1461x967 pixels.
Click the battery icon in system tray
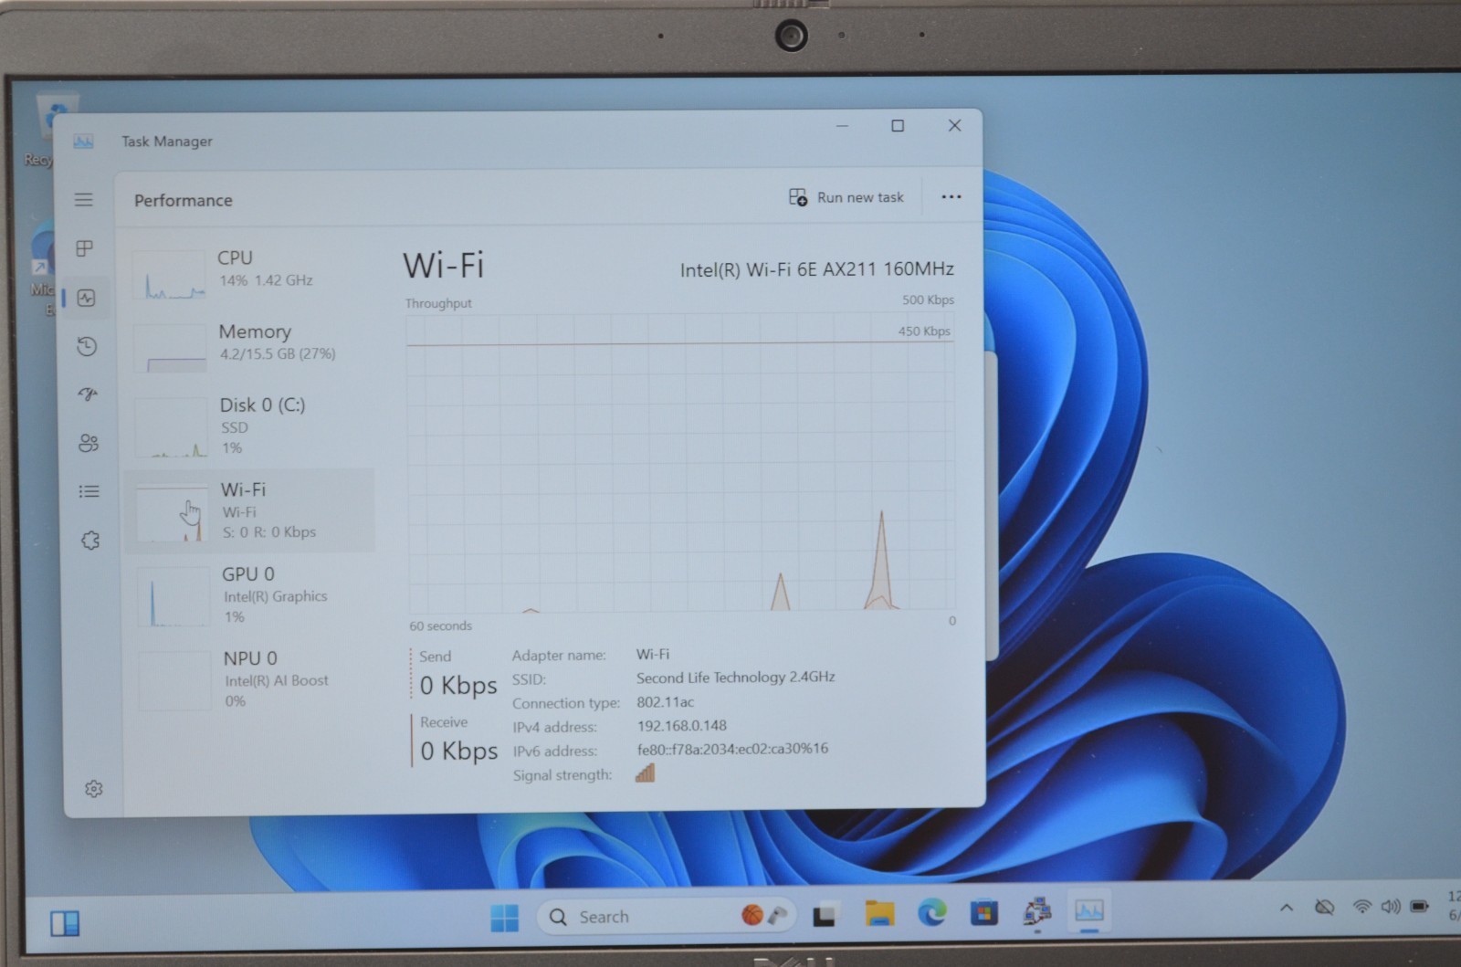[1420, 907]
